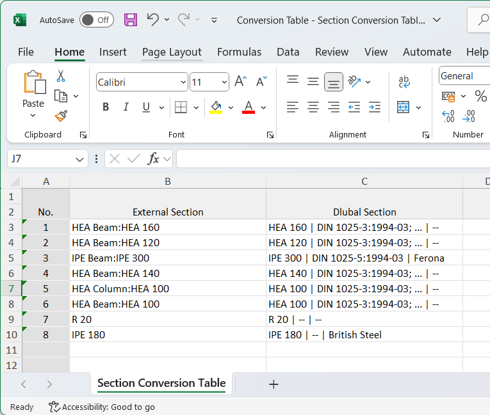Viewport: 490px width, 415px height.
Task: Open the fill color dropdown arrow
Action: 231,107
